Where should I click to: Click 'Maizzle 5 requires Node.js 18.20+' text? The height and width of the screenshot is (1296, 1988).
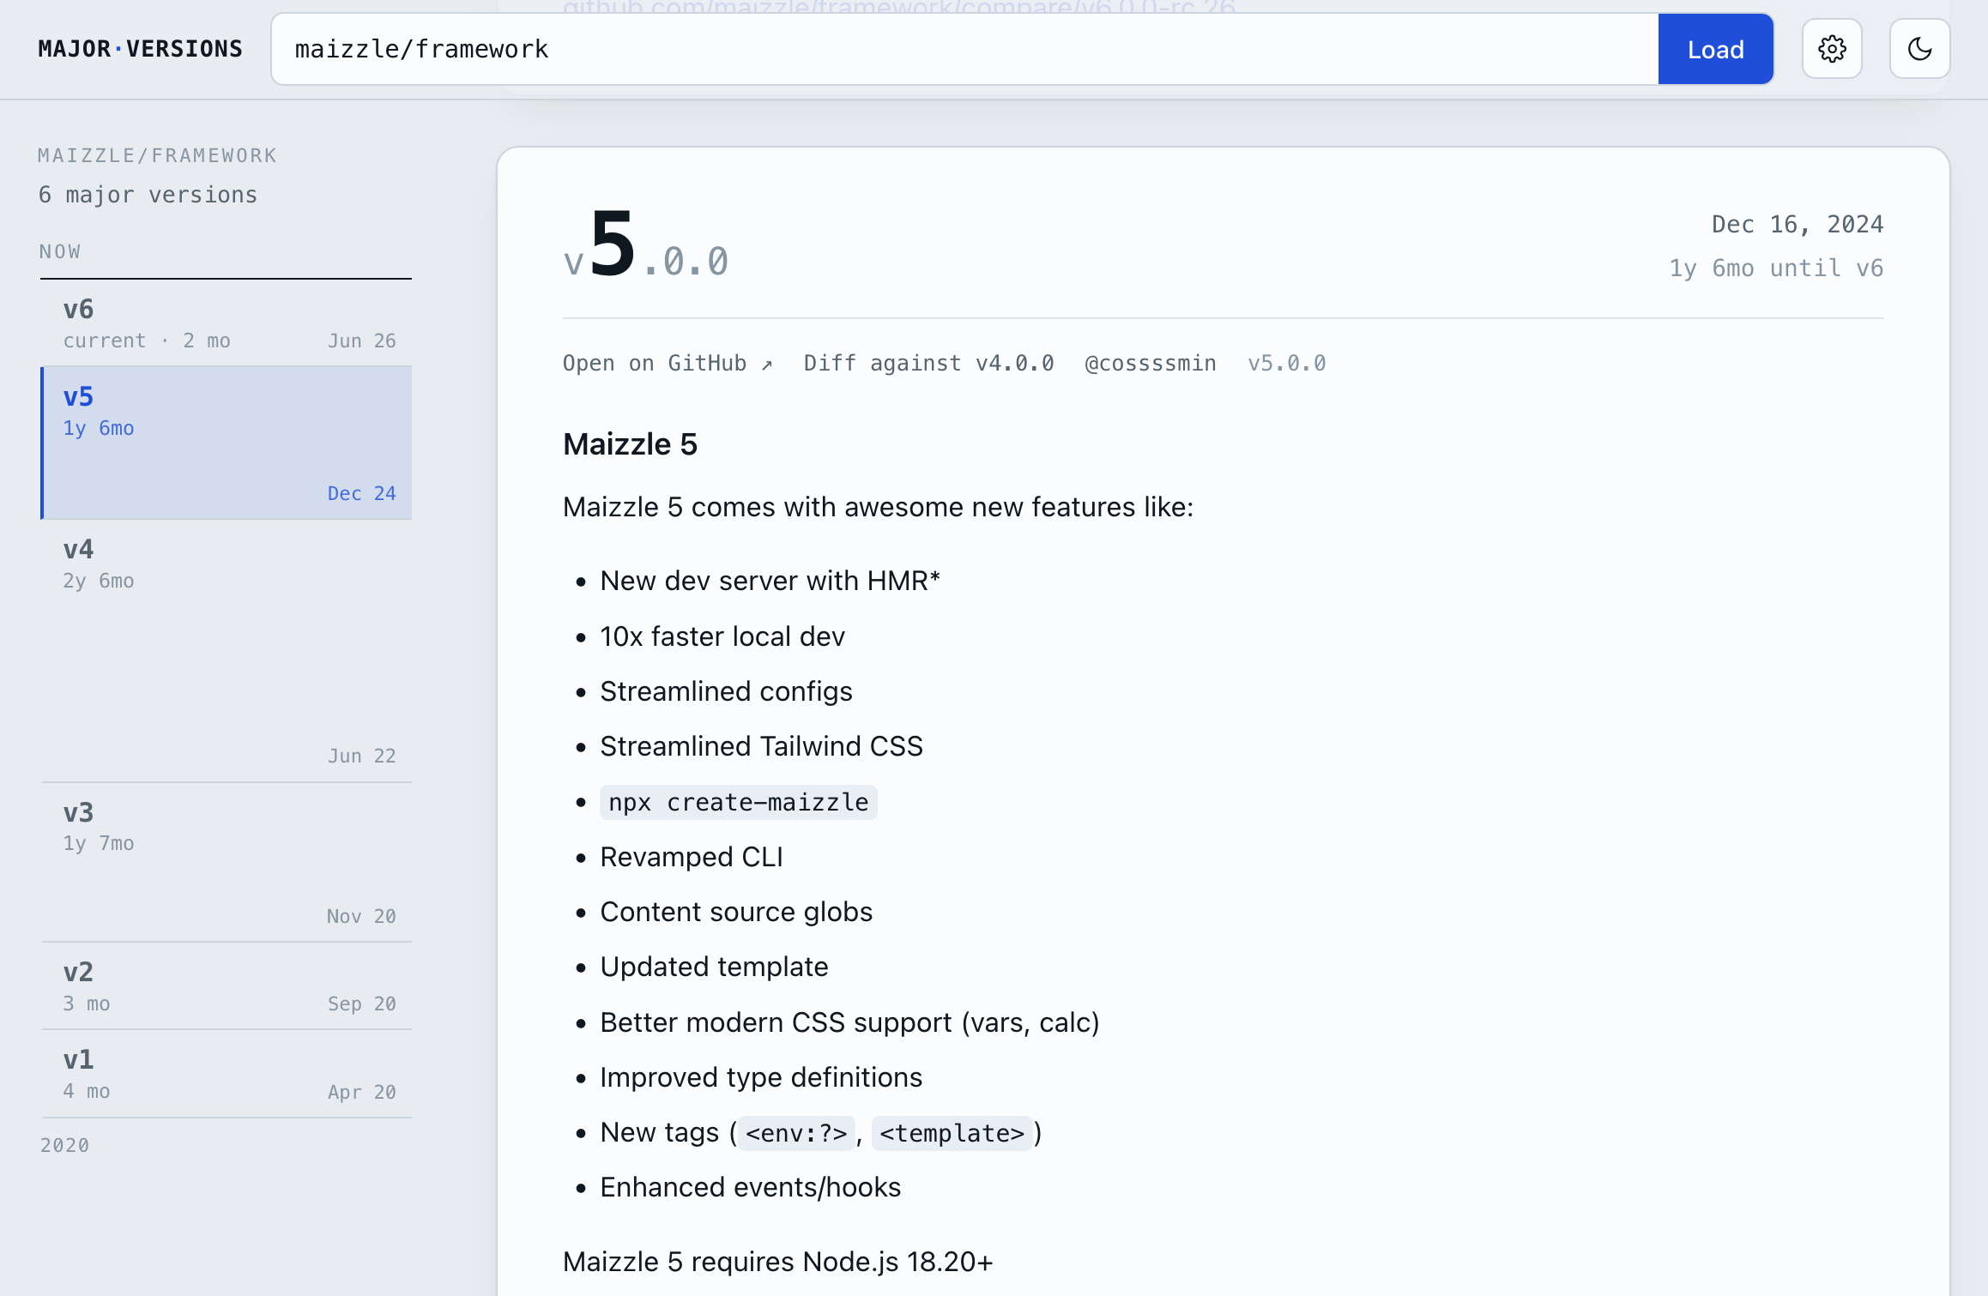(777, 1262)
